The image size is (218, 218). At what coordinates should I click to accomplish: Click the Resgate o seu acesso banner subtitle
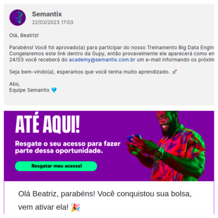68,147
